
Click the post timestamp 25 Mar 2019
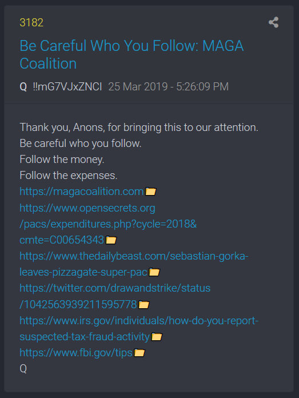point(169,86)
